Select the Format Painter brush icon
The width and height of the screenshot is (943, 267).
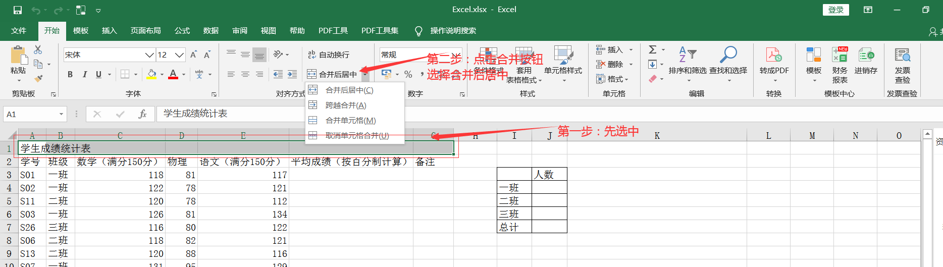coord(38,79)
